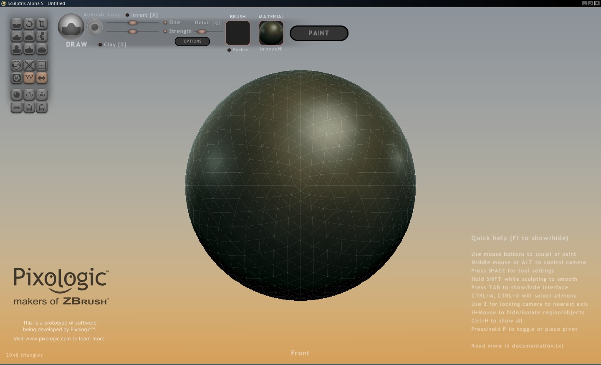Click the Detail slider handle
Viewport: 601px width, 365px height.
202,32
